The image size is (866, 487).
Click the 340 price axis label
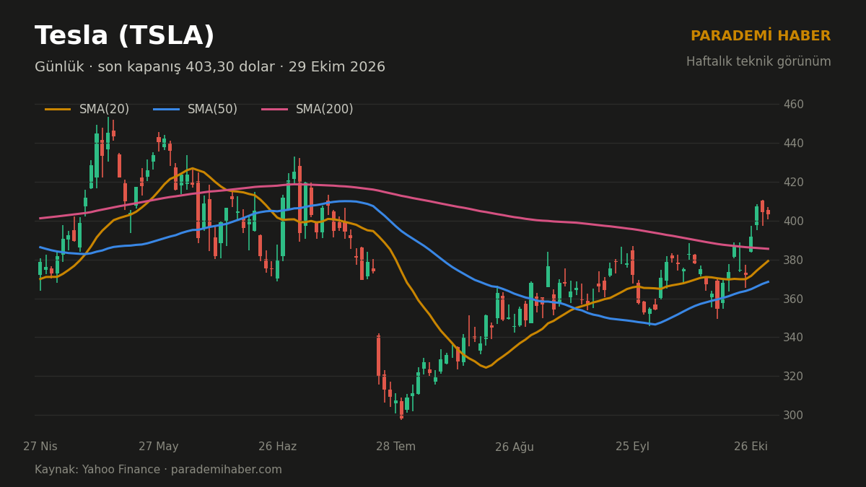(x=794, y=337)
